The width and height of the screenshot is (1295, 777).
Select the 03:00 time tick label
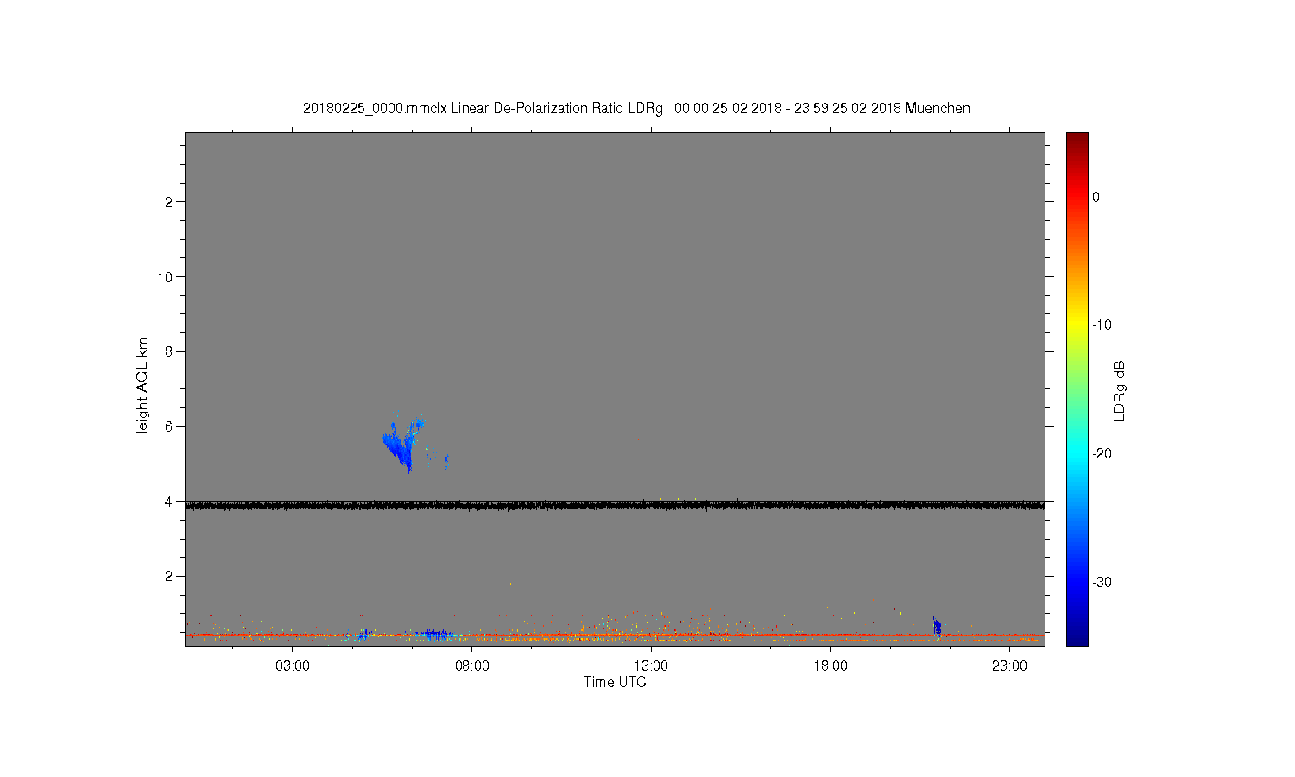(293, 666)
